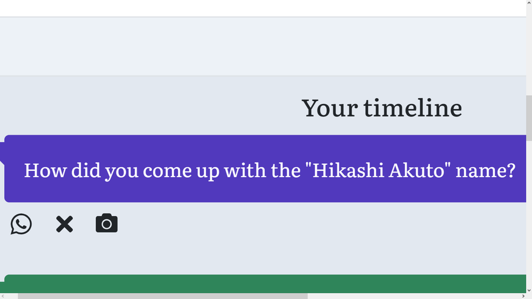
Task: Click the X icon under the question
Action: tap(64, 224)
